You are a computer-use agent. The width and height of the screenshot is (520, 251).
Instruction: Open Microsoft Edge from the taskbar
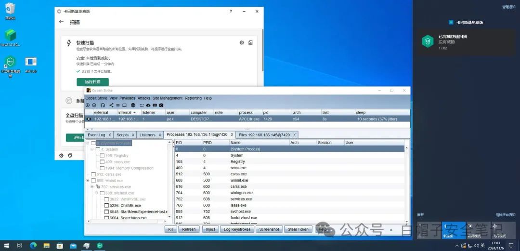point(33,246)
